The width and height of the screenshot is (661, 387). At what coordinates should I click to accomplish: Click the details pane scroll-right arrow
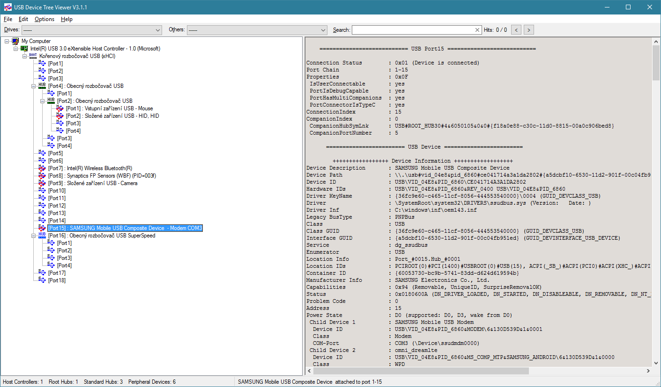pyautogui.click(x=648, y=371)
